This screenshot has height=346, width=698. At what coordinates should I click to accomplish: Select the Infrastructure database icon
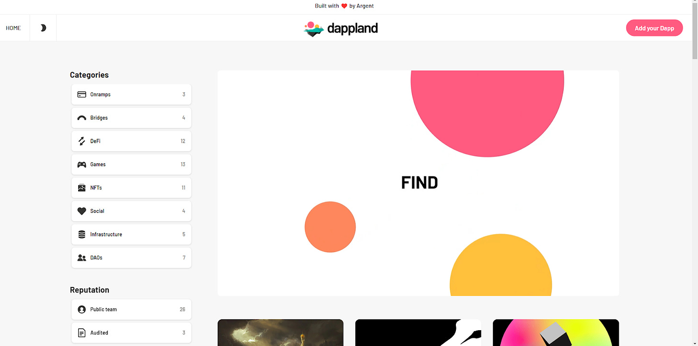[x=81, y=234]
